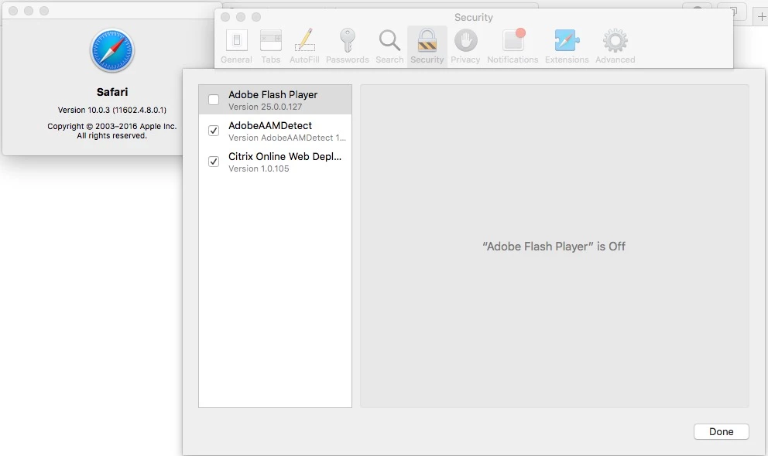The width and height of the screenshot is (768, 456).
Task: Close the Security preferences window
Action: pyautogui.click(x=225, y=17)
